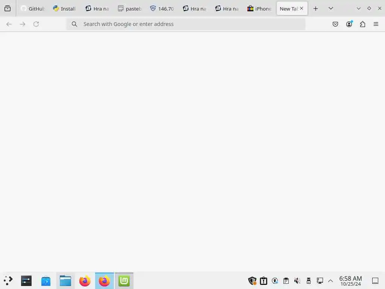Open the Linux Mint taskbar icon
This screenshot has height=289, width=385.
124,280
